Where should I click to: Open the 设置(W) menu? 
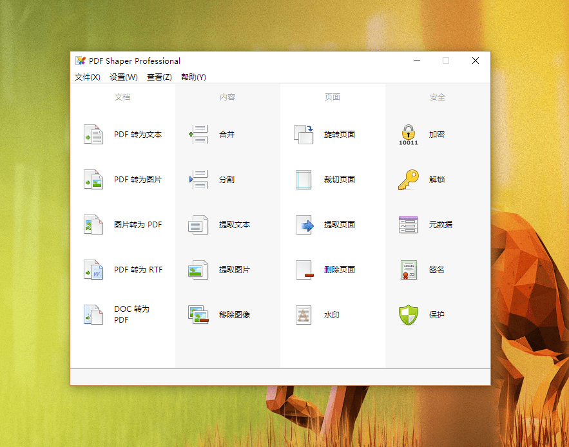(x=124, y=77)
